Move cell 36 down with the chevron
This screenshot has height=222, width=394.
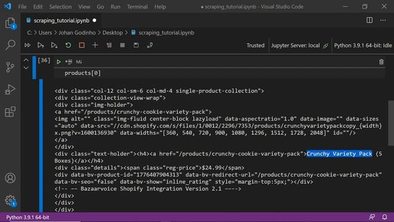(x=26, y=68)
